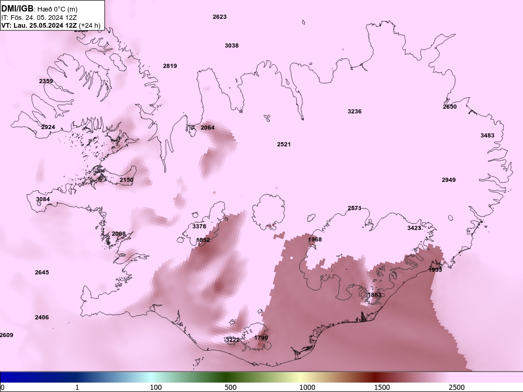This screenshot has width=523, height=392.
Task: Click the 2609 value at the left edge
Action: tap(6, 335)
